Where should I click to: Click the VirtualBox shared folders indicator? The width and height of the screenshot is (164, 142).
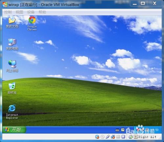click(x=118, y=137)
